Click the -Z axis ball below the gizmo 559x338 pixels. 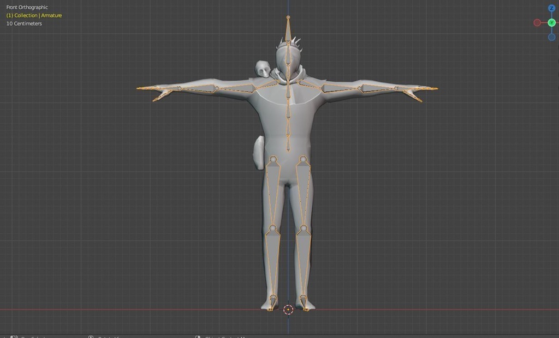tap(552, 37)
